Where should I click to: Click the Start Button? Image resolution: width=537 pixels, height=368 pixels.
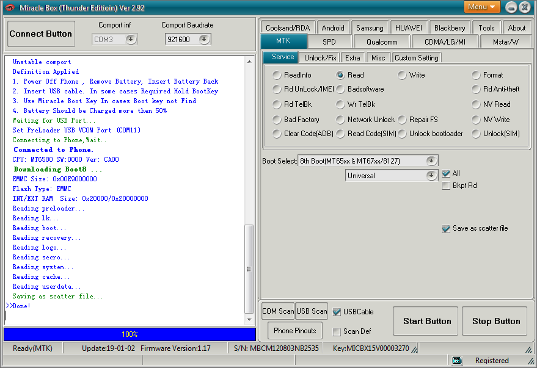pyautogui.click(x=425, y=321)
